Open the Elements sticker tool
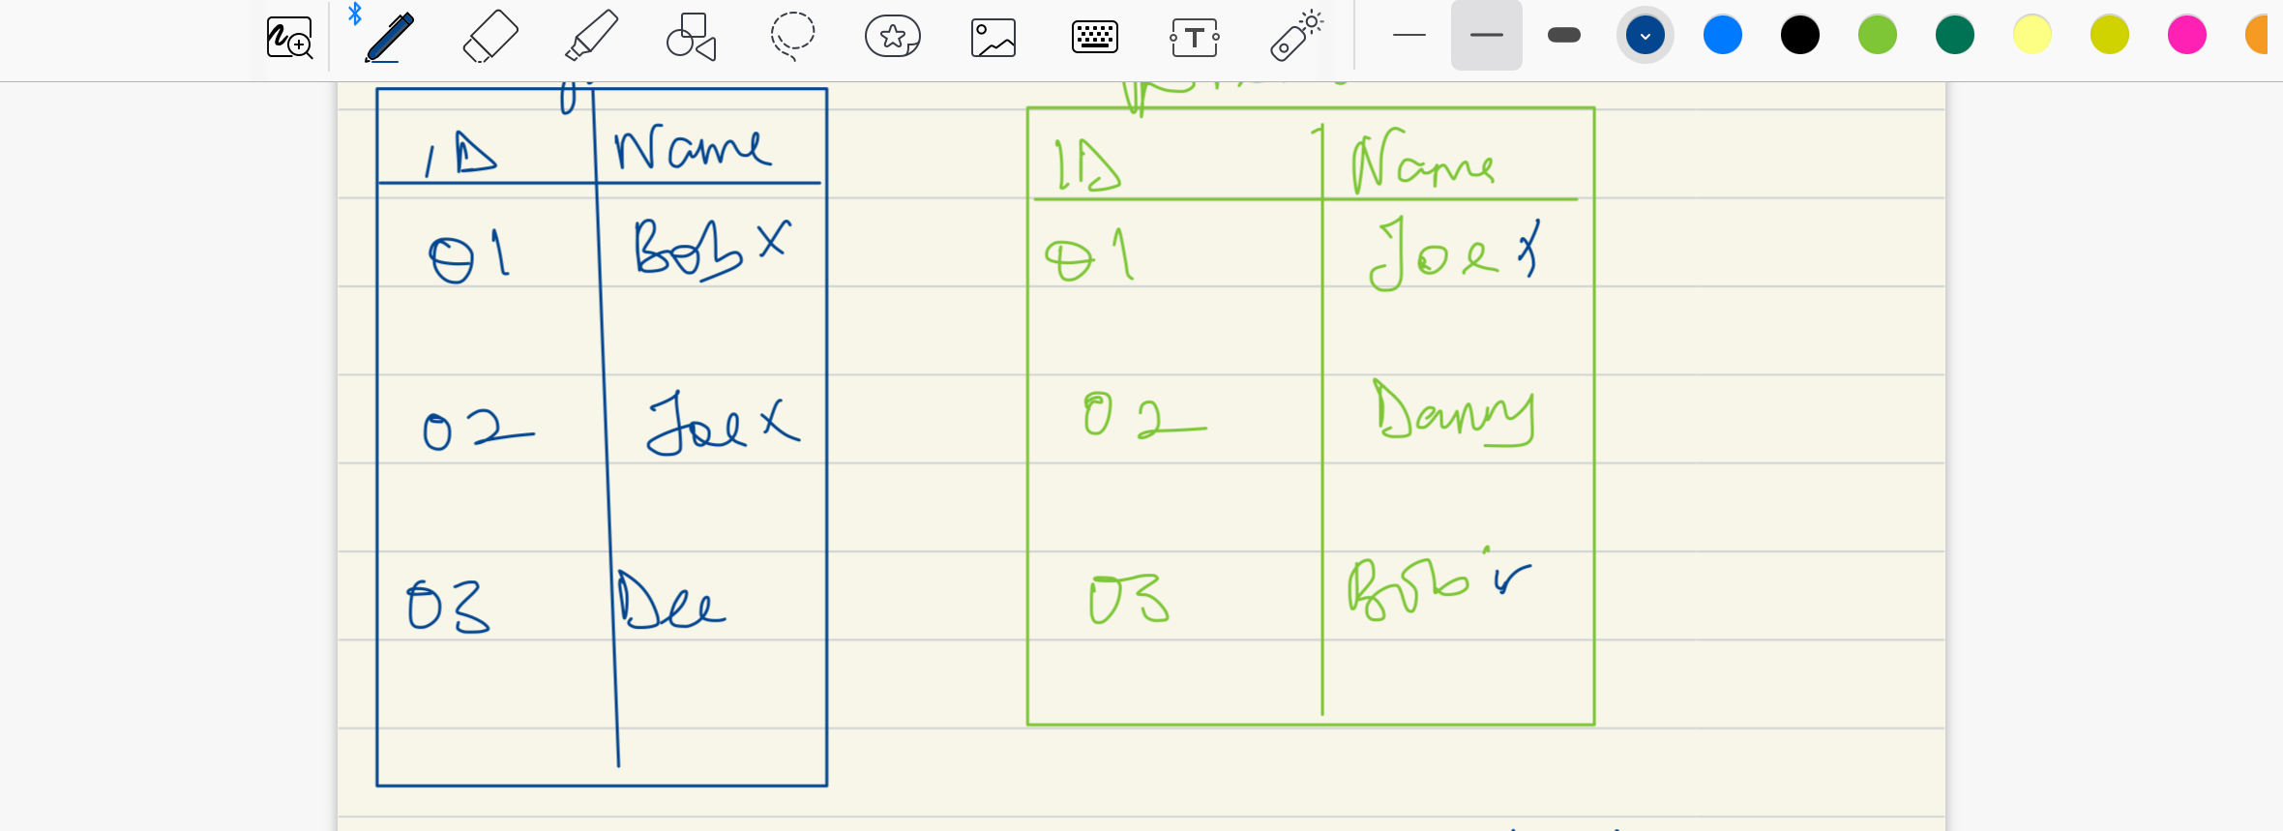 (893, 37)
